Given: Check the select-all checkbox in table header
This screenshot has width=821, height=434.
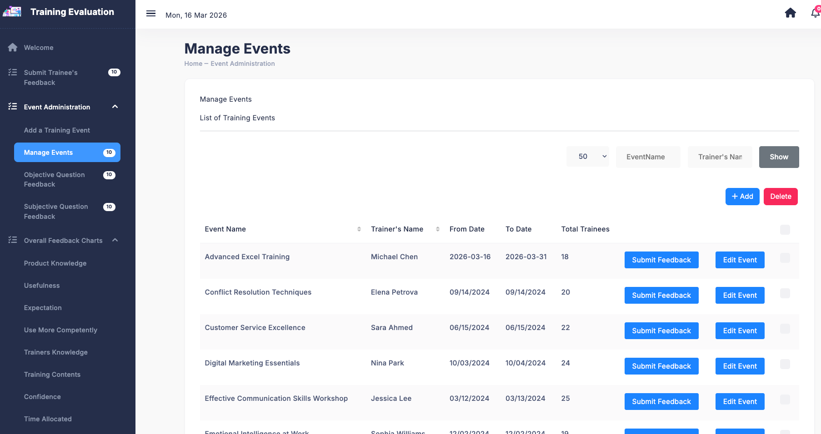Looking at the screenshot, I should pyautogui.click(x=785, y=230).
